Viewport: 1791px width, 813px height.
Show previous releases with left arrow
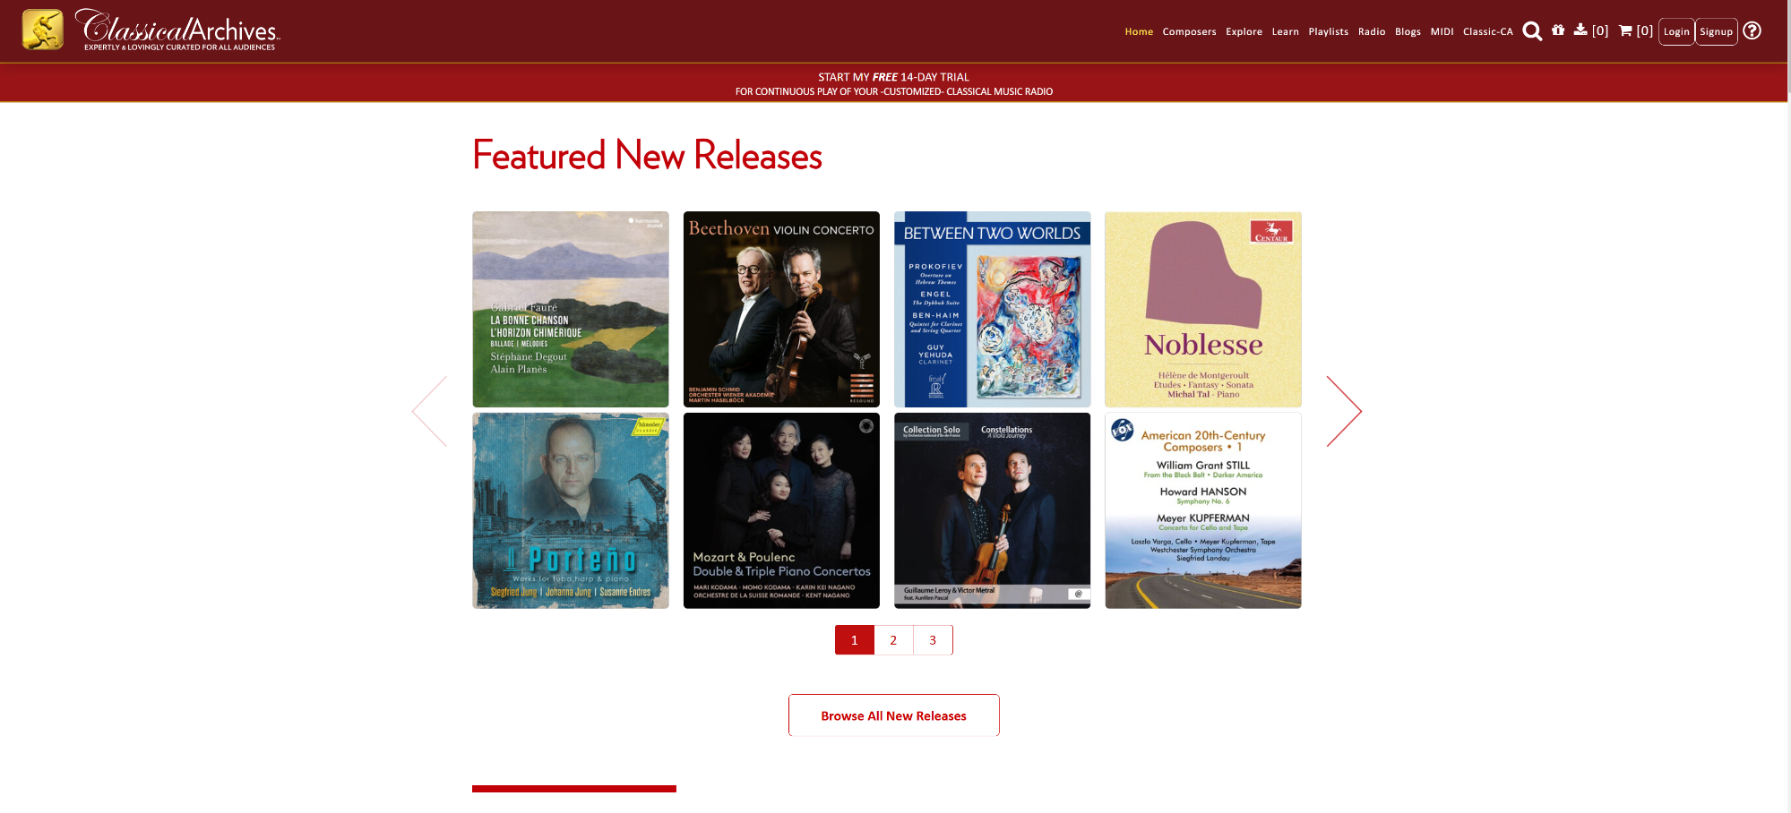[429, 411]
